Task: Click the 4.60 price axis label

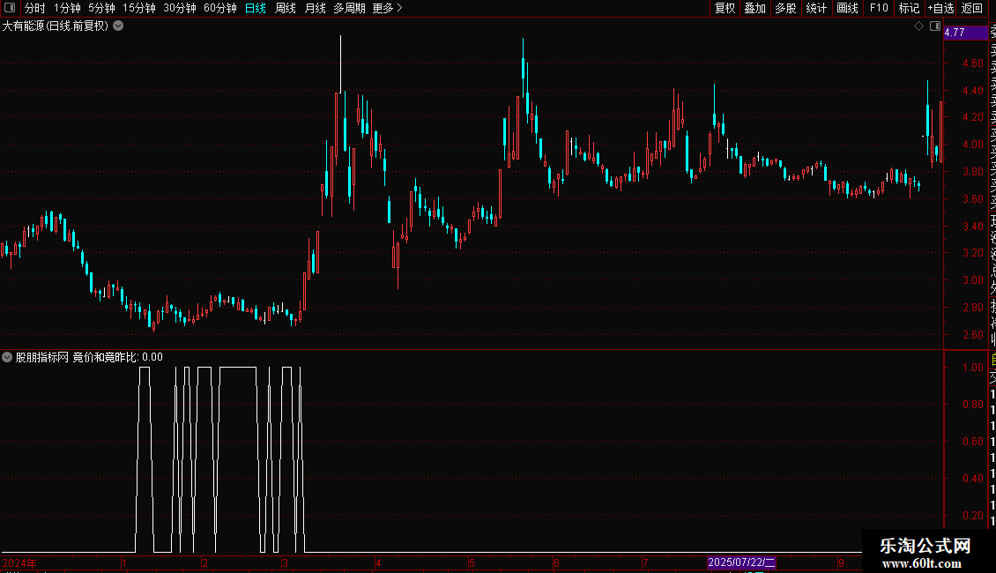Action: (972, 63)
